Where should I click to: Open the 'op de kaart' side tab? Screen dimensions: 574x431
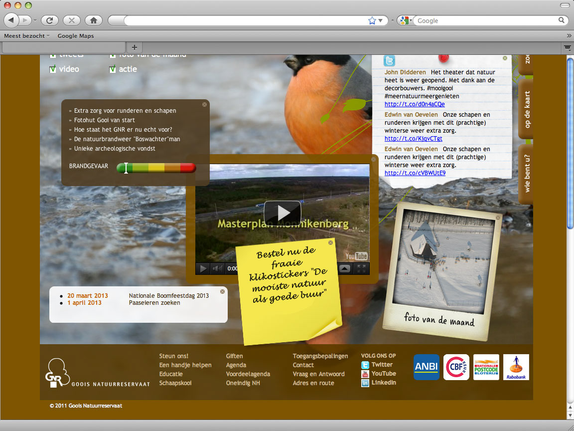click(x=526, y=109)
